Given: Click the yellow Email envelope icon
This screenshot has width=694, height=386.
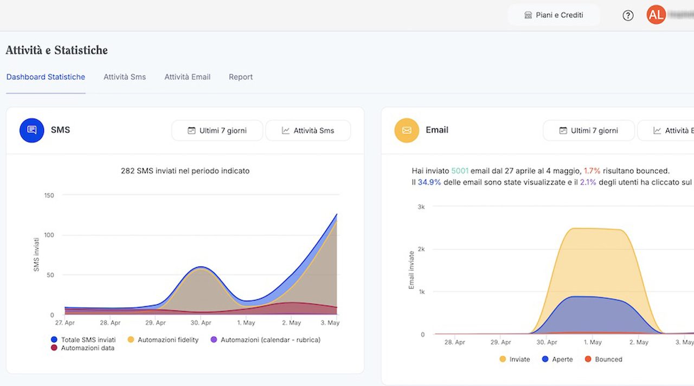Looking at the screenshot, I should click(407, 130).
